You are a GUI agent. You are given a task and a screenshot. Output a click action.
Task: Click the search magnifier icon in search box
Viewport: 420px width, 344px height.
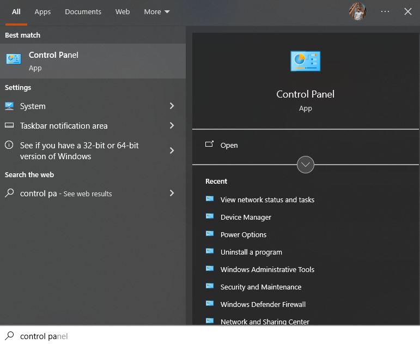[x=9, y=336]
